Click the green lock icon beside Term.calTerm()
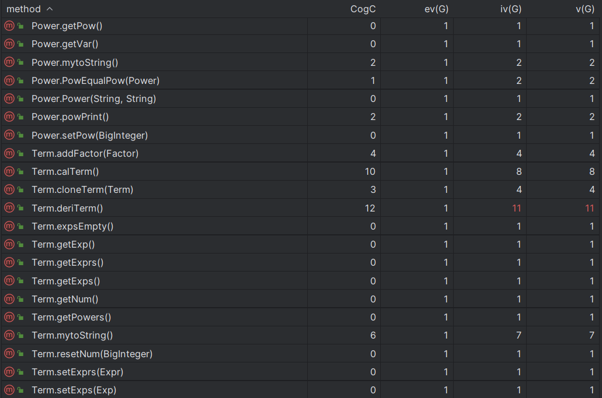Viewport: 602px width, 398px height. [x=20, y=172]
